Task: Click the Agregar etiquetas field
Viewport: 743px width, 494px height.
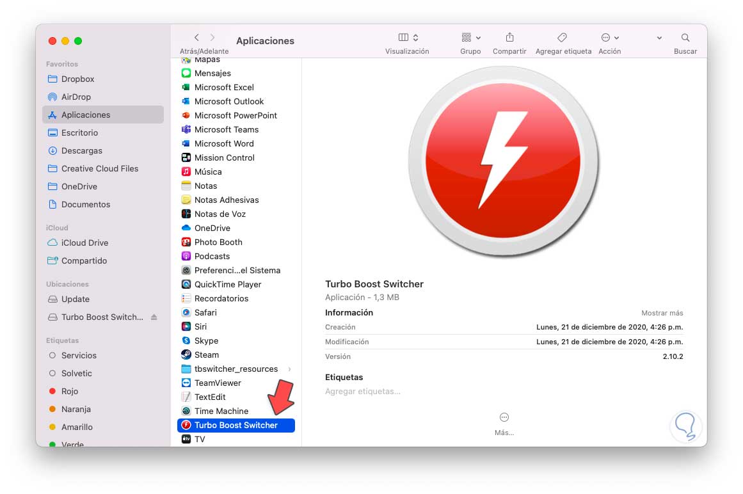Action: (363, 392)
